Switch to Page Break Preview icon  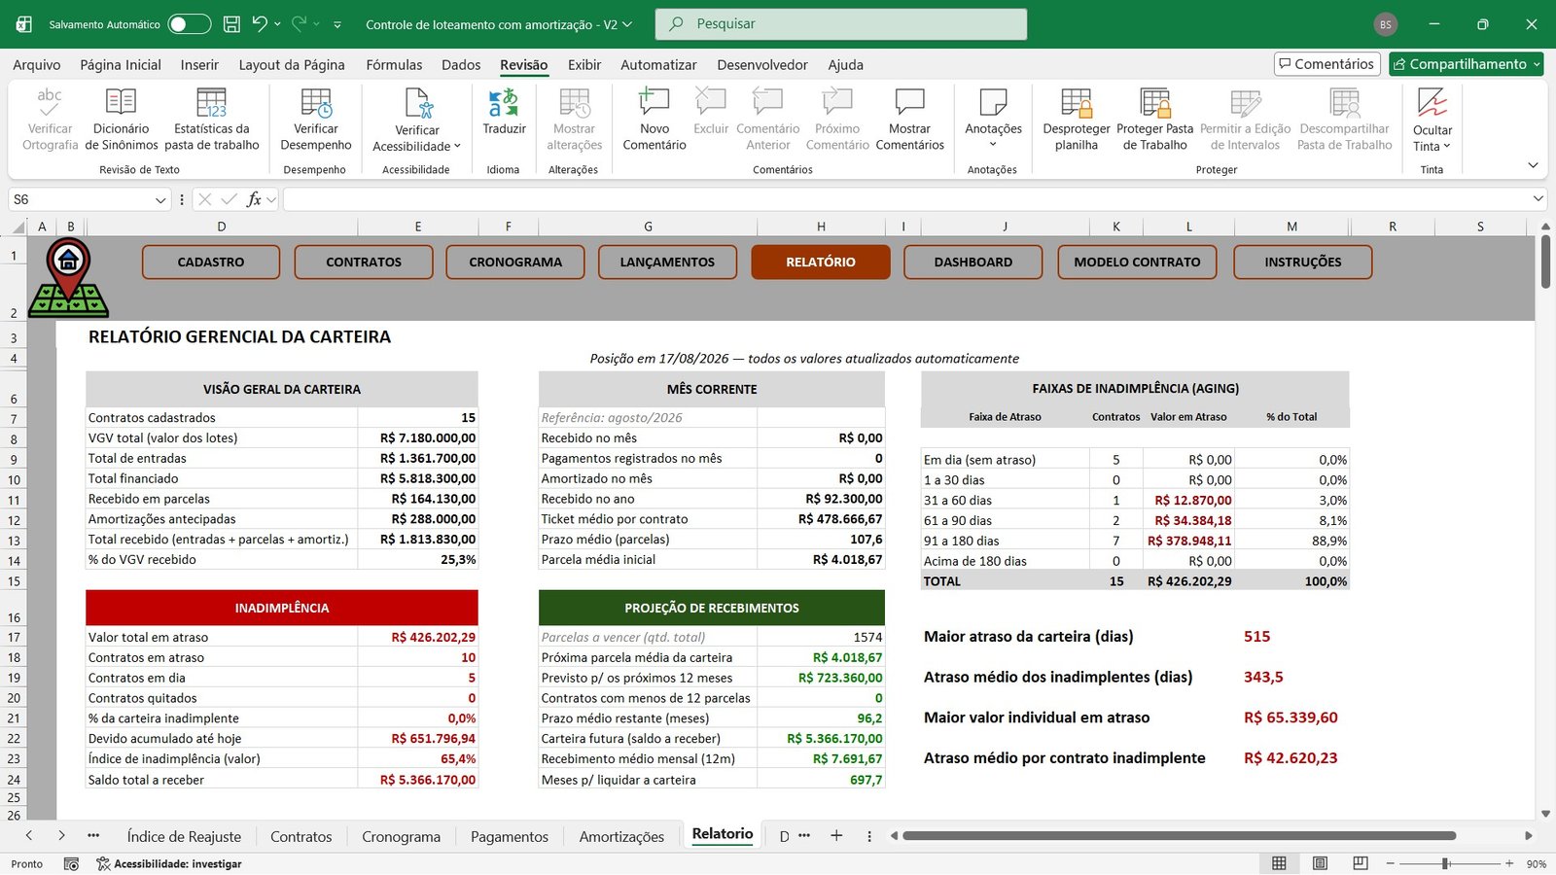(x=1361, y=863)
